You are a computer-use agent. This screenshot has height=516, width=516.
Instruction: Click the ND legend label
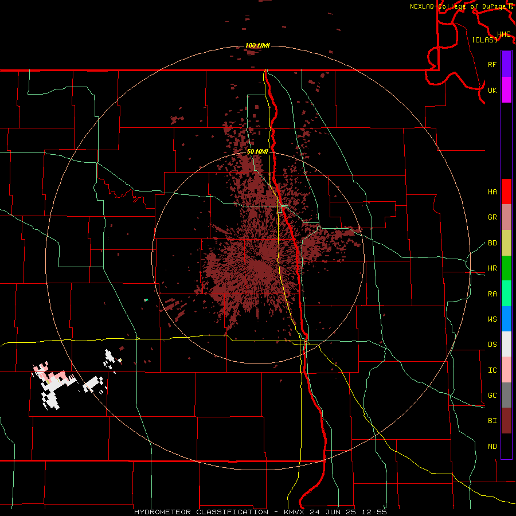[x=492, y=447]
